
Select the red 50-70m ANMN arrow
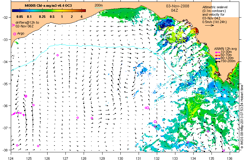click(x=218, y=55)
